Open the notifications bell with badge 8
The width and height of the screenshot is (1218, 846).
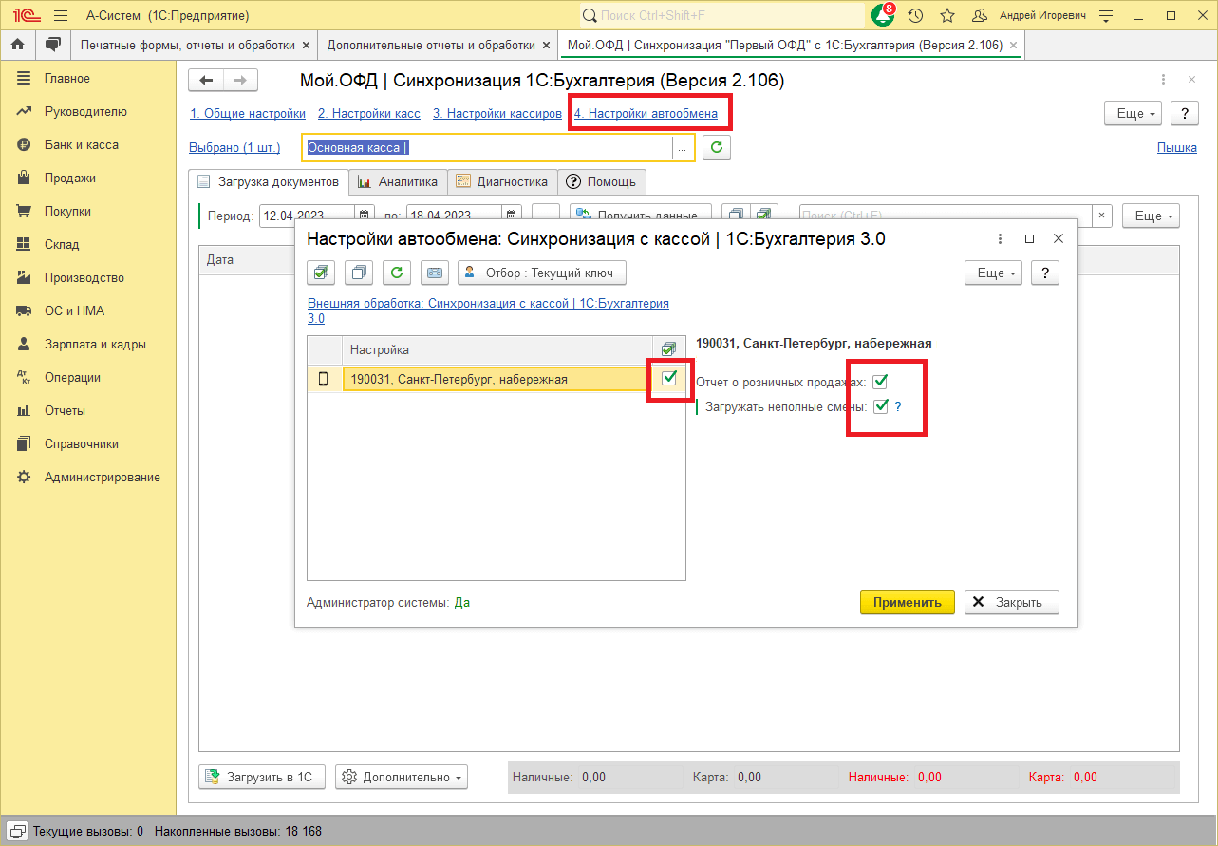pyautogui.click(x=883, y=15)
